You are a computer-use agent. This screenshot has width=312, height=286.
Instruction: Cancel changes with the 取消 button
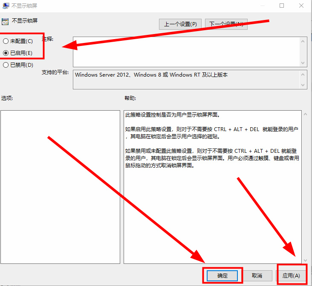(257, 275)
